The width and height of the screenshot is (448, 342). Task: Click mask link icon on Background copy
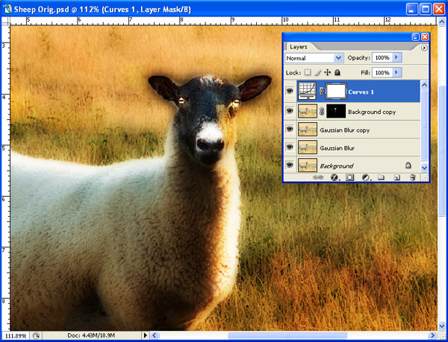point(321,112)
